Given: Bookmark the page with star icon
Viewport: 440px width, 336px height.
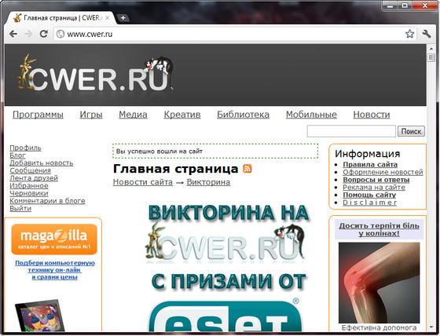Looking at the screenshot, I should coord(409,34).
